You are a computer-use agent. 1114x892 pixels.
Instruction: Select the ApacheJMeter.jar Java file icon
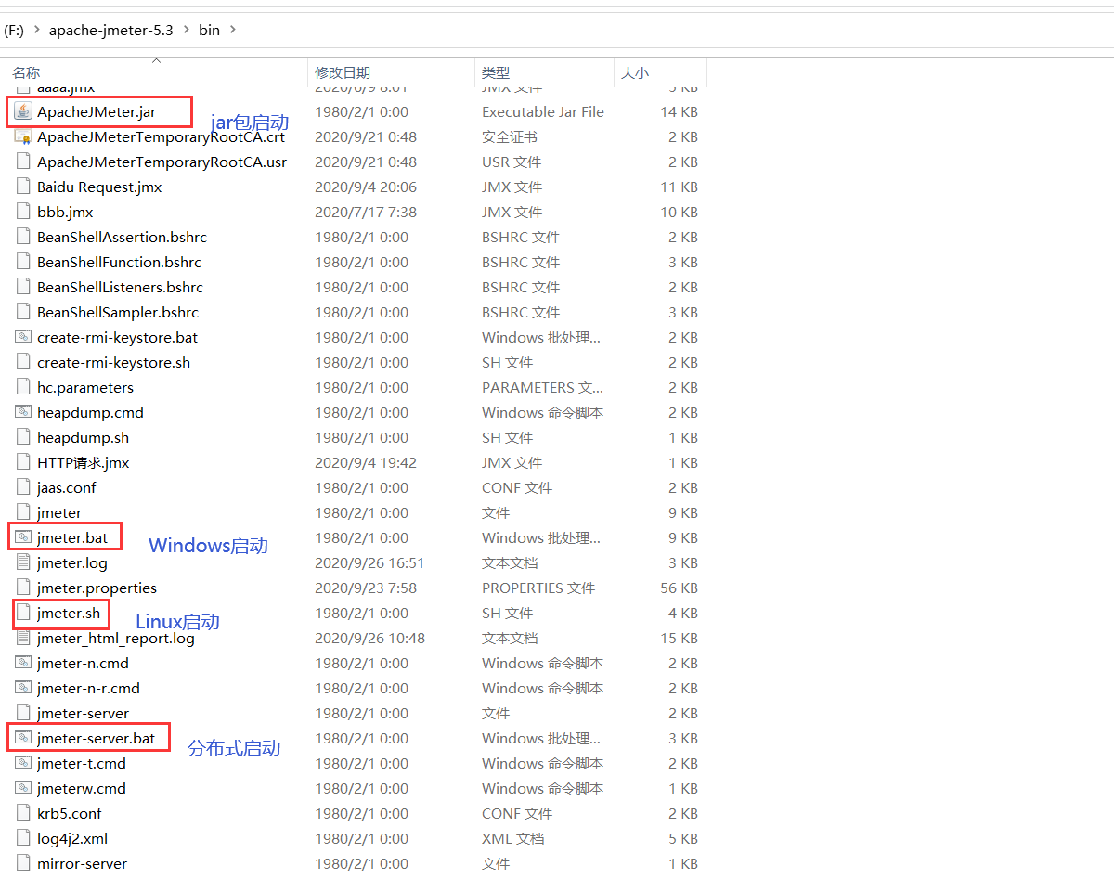coord(23,111)
